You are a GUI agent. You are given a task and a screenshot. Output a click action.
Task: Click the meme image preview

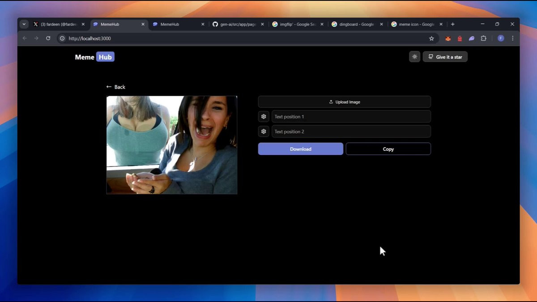click(171, 145)
